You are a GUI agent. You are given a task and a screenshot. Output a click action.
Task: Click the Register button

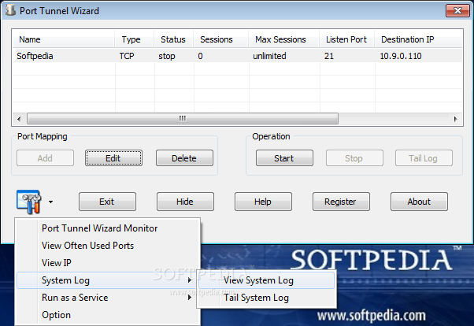(x=341, y=202)
